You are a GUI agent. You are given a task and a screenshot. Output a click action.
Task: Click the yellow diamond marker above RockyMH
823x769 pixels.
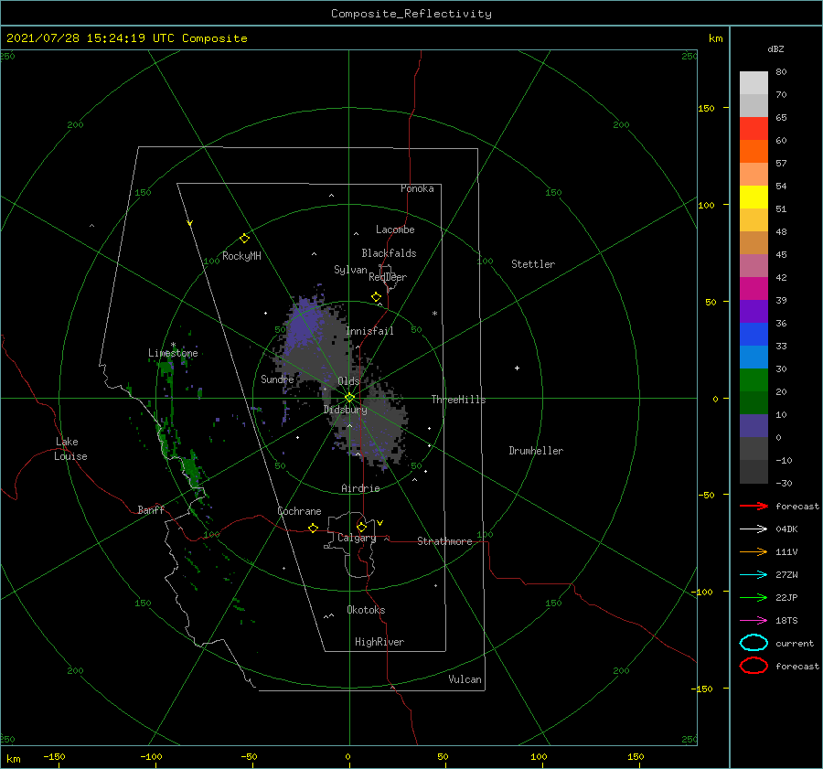click(244, 239)
